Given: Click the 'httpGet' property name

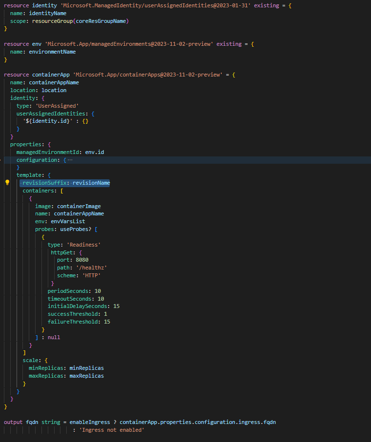Looking at the screenshot, I should [62, 252].
